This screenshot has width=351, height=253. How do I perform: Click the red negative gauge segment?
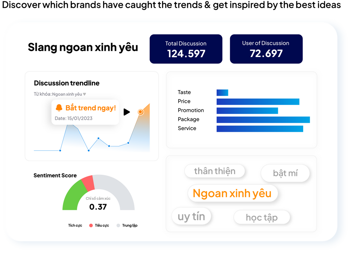(x=88, y=183)
